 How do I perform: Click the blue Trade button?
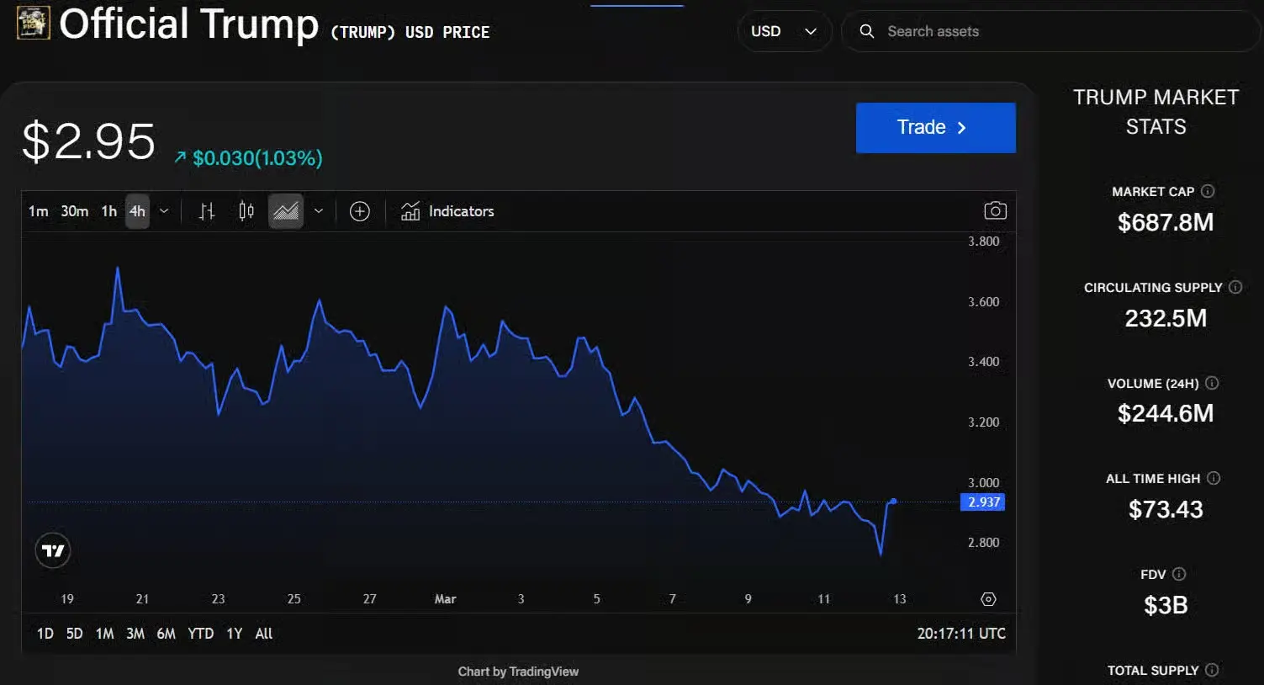point(936,128)
